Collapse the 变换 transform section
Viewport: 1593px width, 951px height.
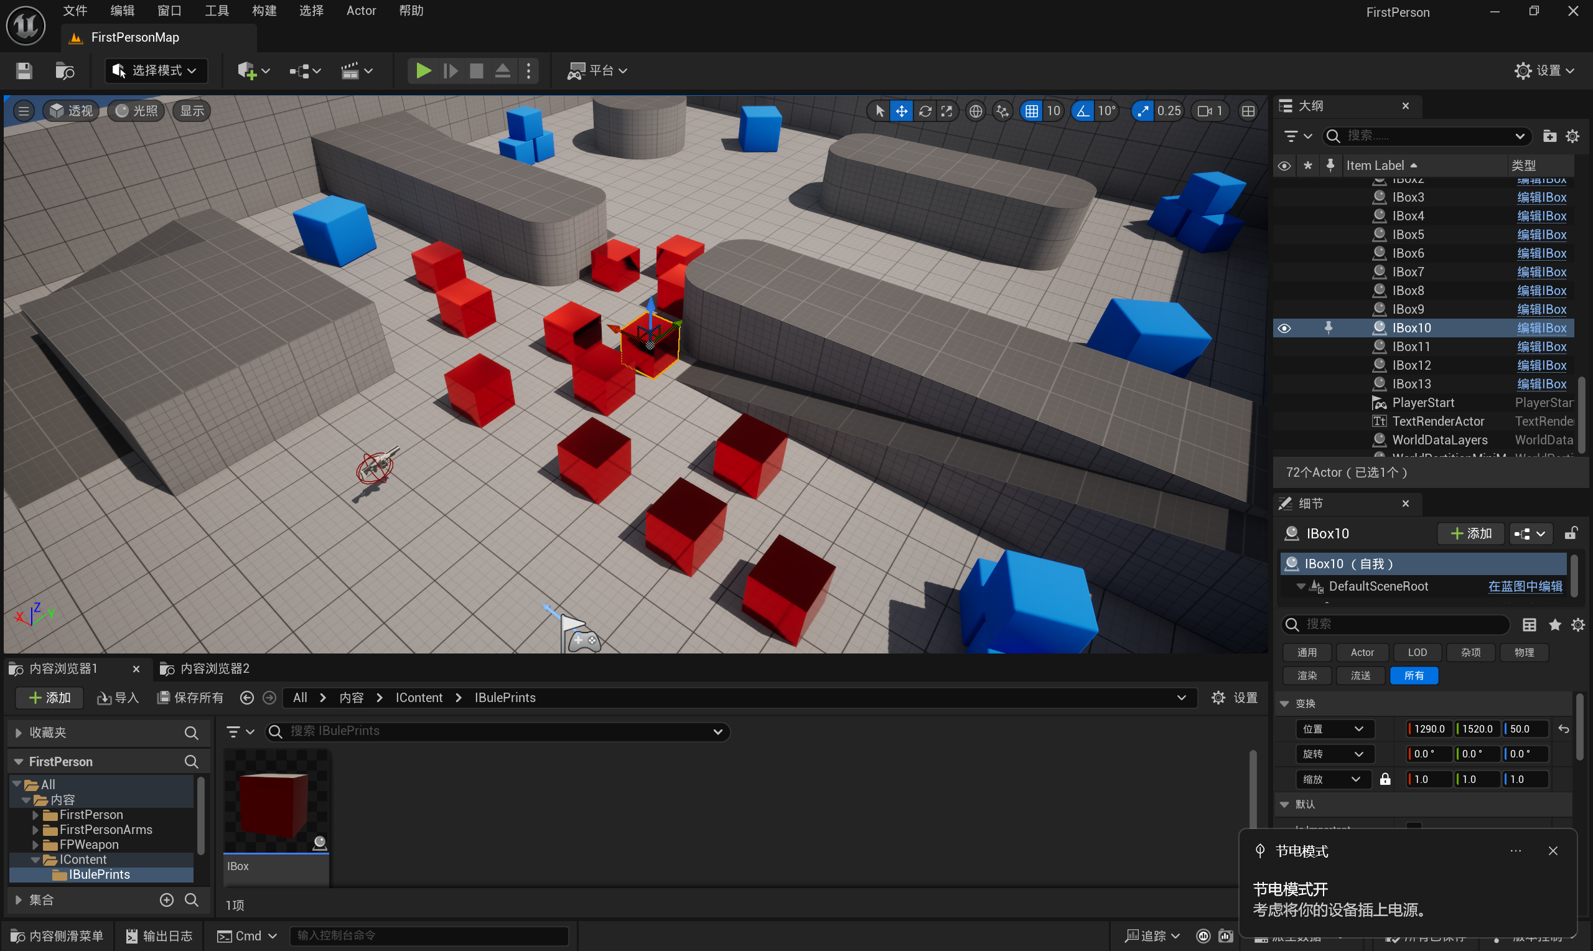1284,703
